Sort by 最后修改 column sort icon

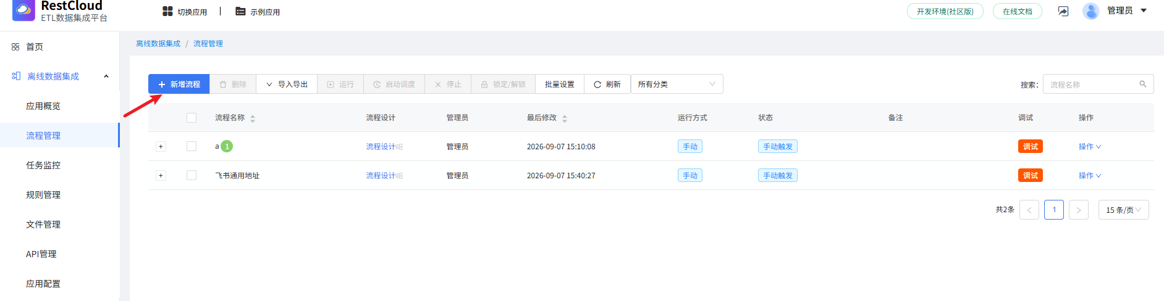coord(565,118)
